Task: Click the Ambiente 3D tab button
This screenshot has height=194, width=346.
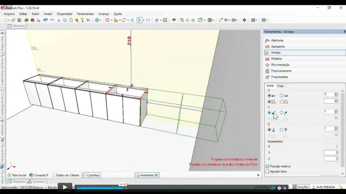Action: pyautogui.click(x=147, y=175)
